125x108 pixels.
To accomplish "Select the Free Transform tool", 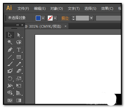I will 19,86.
